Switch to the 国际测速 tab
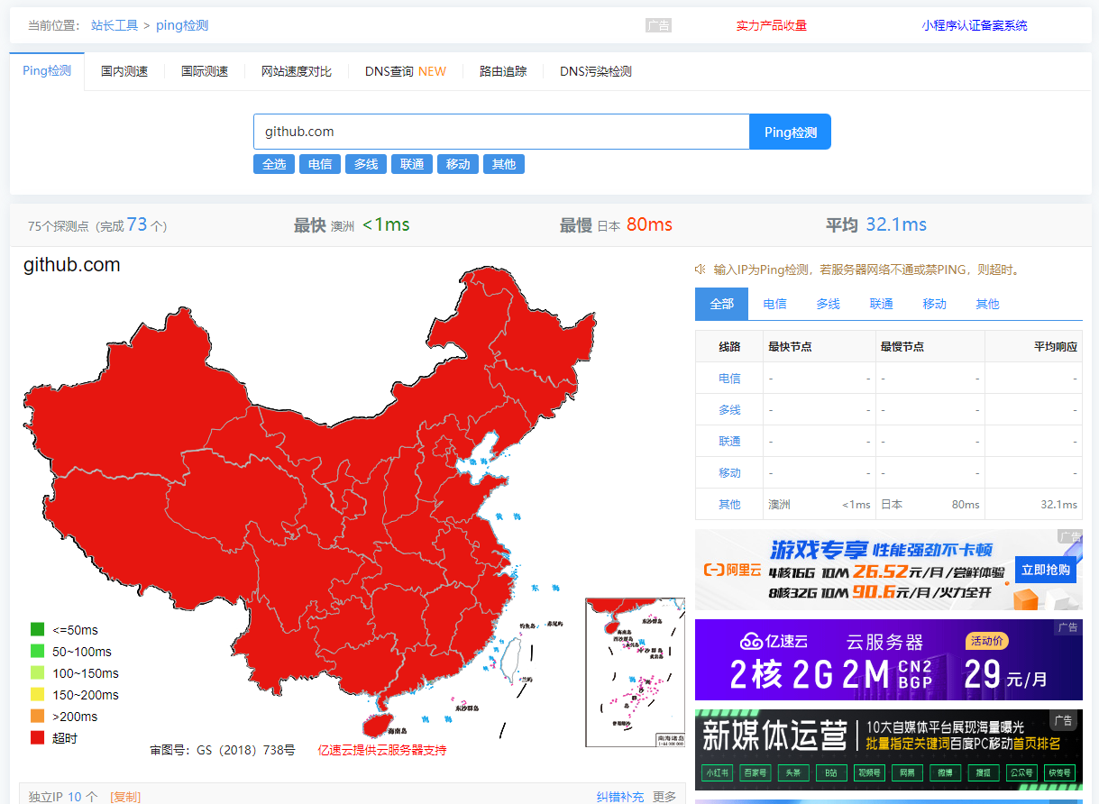The width and height of the screenshot is (1099, 804). 205,71
